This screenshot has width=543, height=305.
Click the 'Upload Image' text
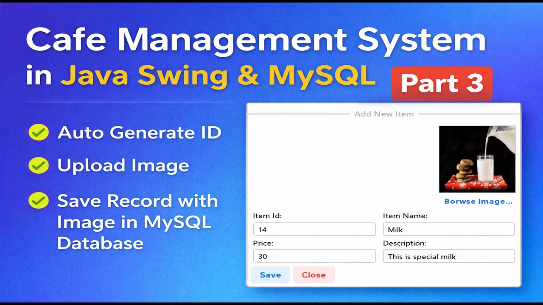123,166
